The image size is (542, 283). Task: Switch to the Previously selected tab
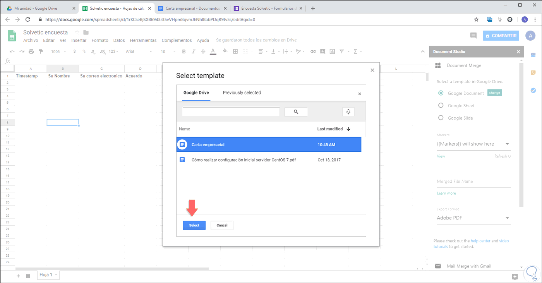coord(242,93)
